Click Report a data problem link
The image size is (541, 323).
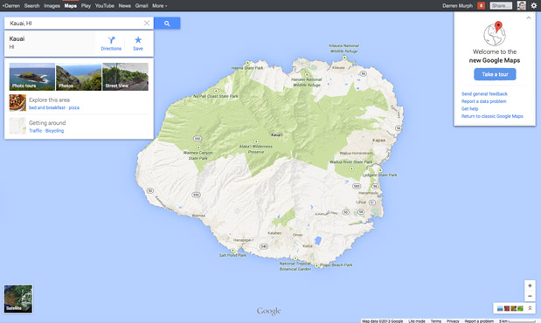tap(483, 101)
